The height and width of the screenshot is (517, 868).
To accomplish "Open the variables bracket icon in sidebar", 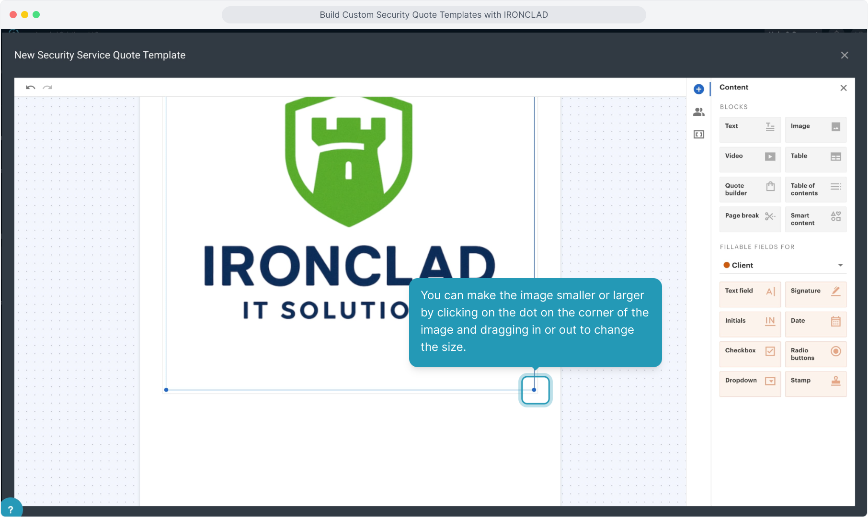I will click(698, 135).
